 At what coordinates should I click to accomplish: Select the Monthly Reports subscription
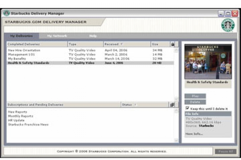click(x=20, y=116)
